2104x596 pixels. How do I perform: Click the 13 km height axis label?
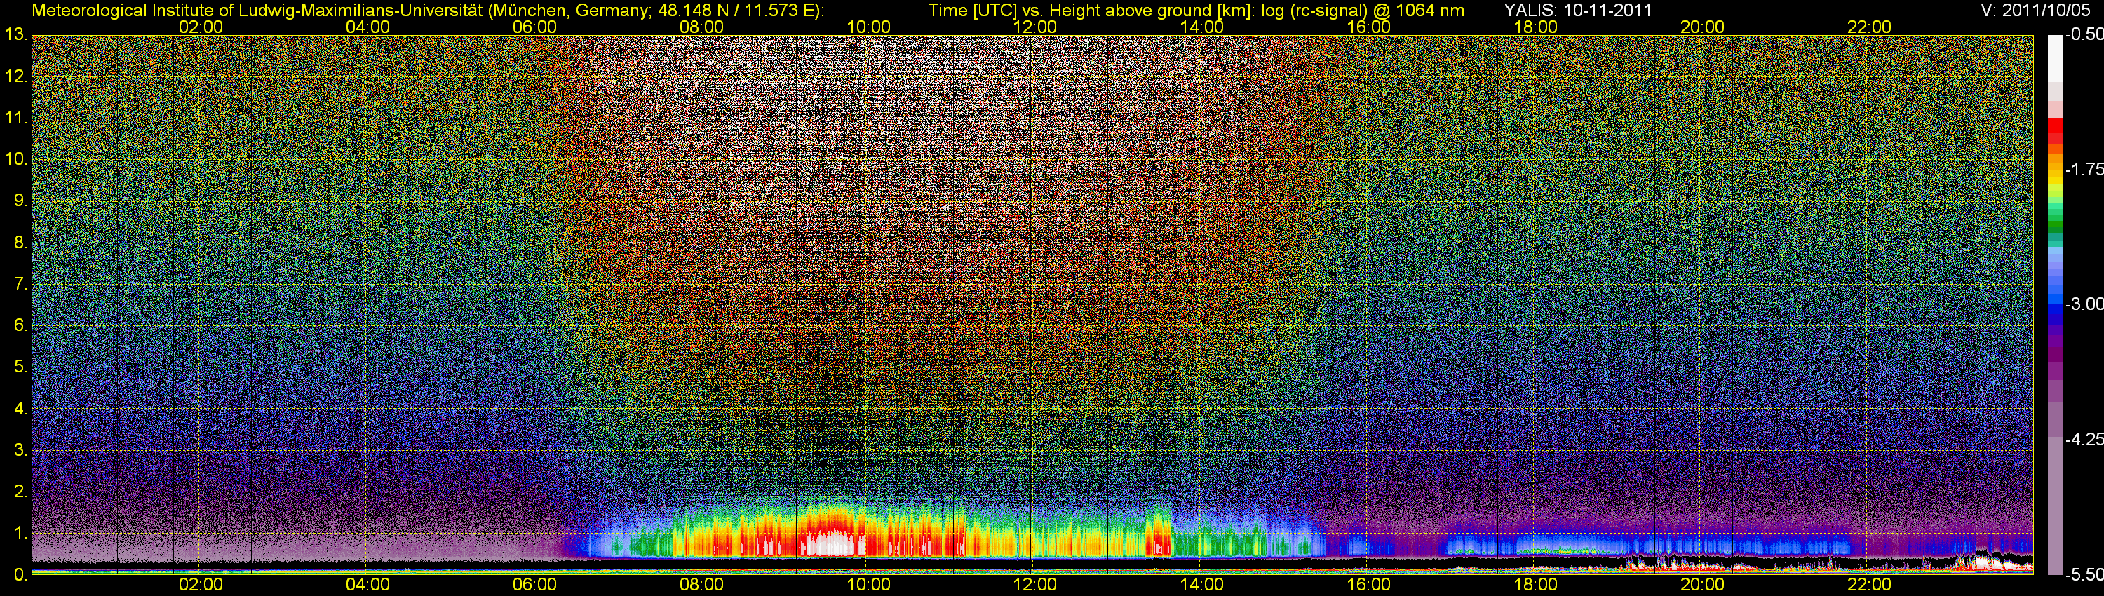pyautogui.click(x=15, y=35)
